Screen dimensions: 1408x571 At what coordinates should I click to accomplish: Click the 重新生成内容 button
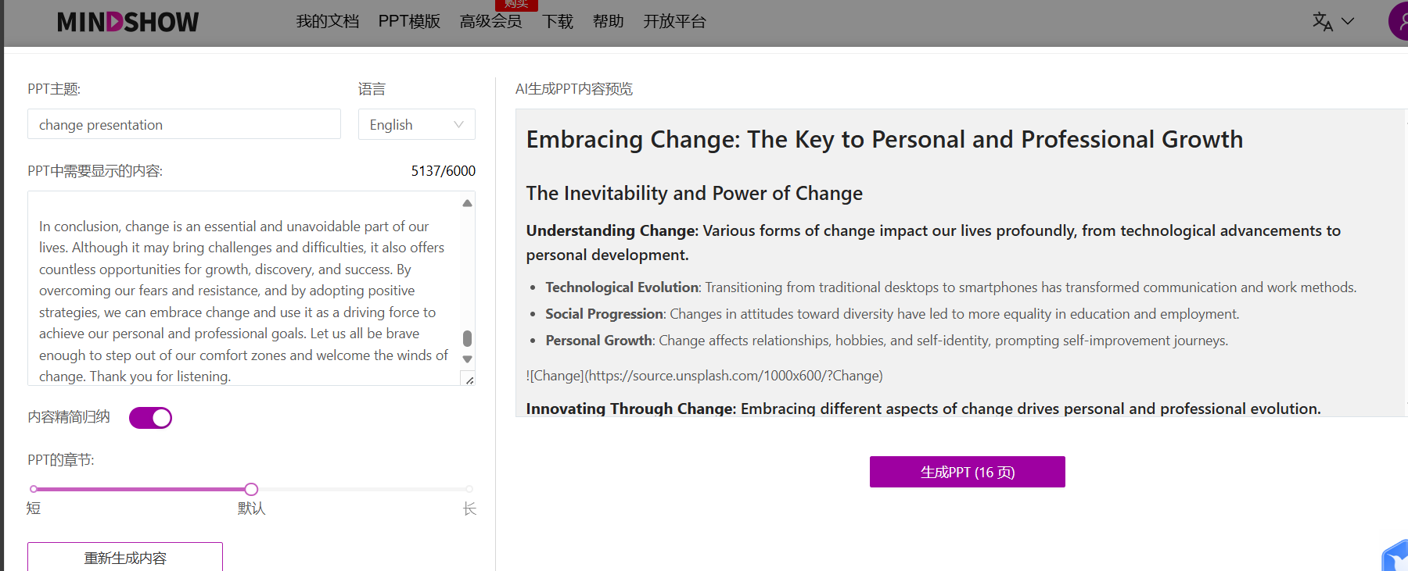125,557
